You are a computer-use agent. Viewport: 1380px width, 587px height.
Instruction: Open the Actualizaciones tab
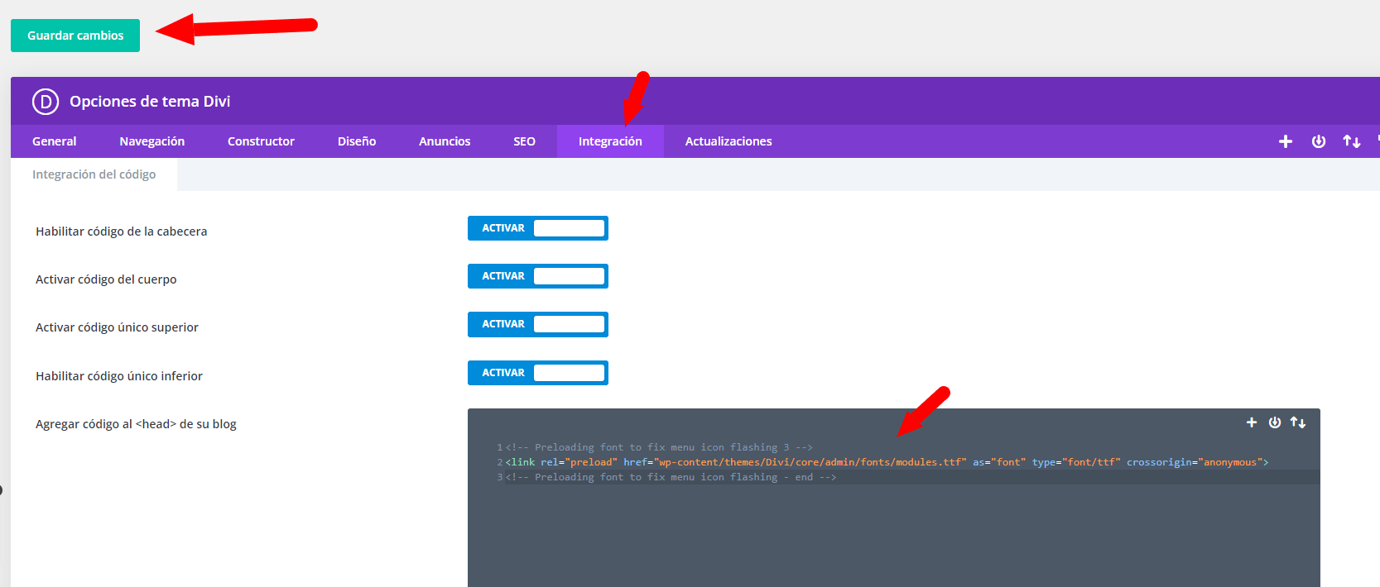728,141
